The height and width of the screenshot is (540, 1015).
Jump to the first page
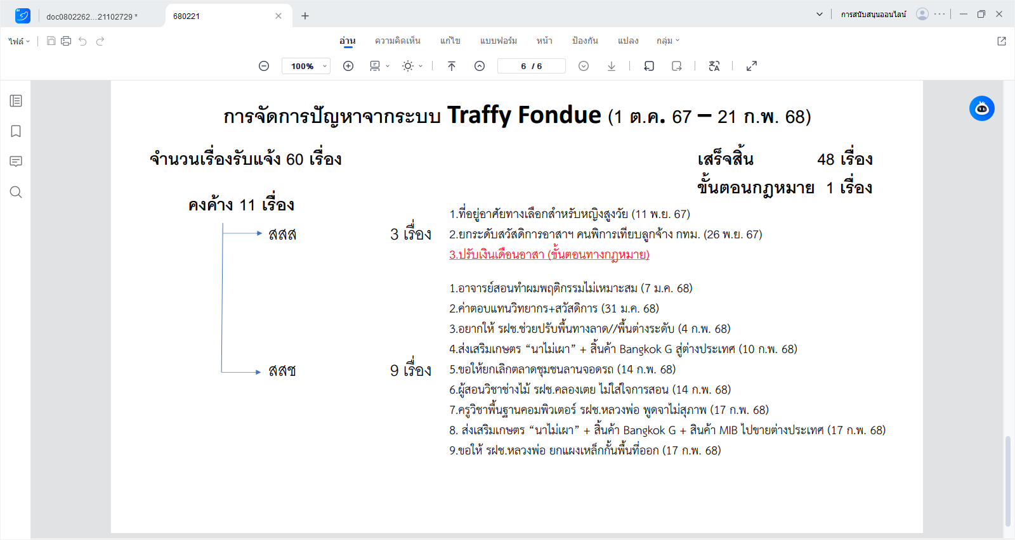(x=452, y=66)
